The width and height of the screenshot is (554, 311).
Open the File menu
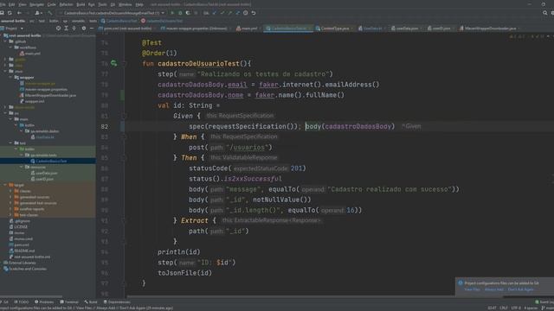coord(3,4)
